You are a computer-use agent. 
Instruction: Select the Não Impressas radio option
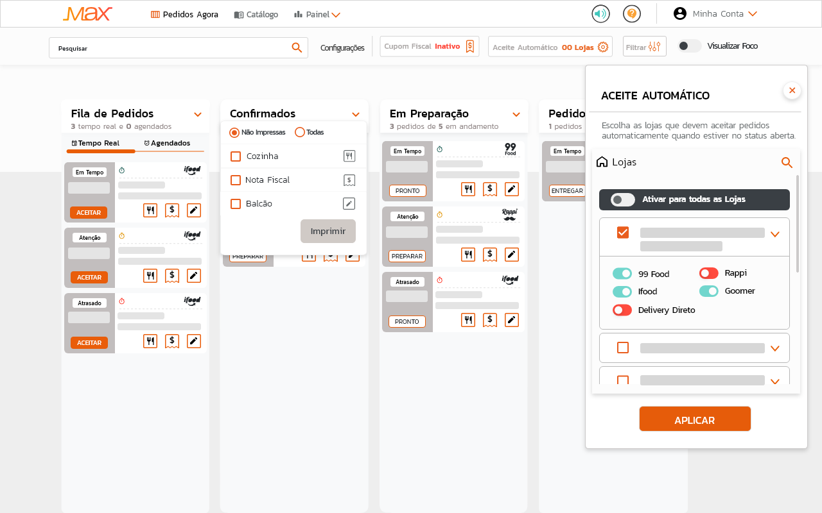pyautogui.click(x=234, y=132)
